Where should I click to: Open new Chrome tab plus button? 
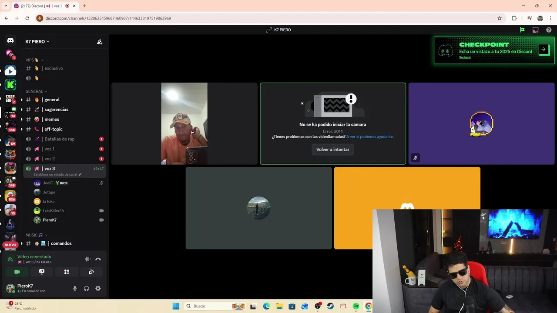click(x=85, y=6)
